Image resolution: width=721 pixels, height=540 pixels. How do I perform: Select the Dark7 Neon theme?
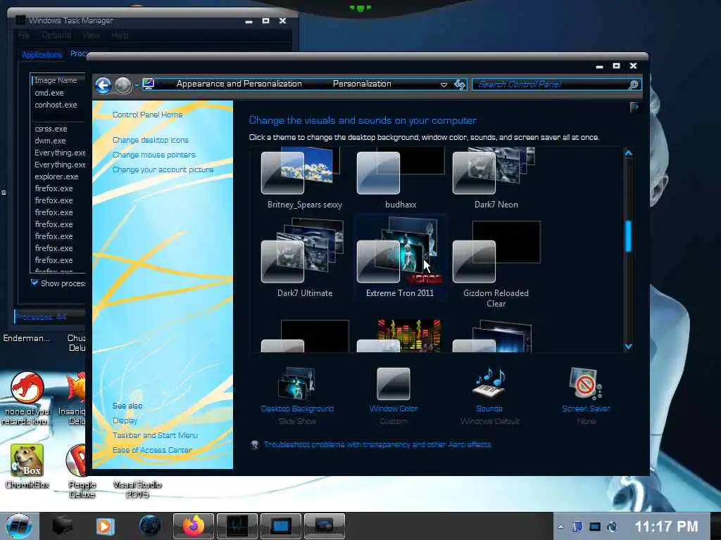click(x=496, y=179)
